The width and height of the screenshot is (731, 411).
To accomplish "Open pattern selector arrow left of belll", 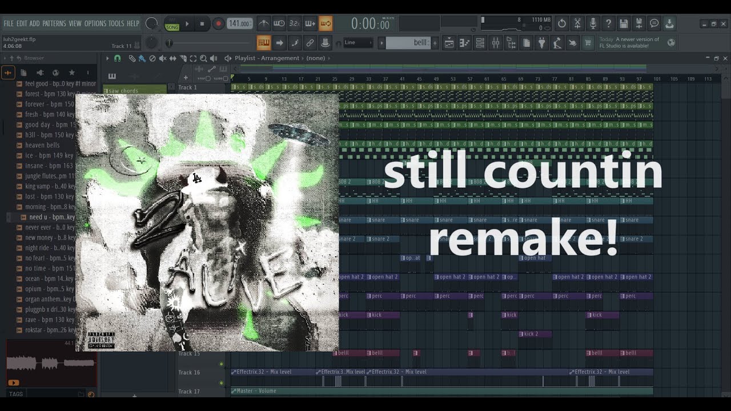I will [381, 43].
